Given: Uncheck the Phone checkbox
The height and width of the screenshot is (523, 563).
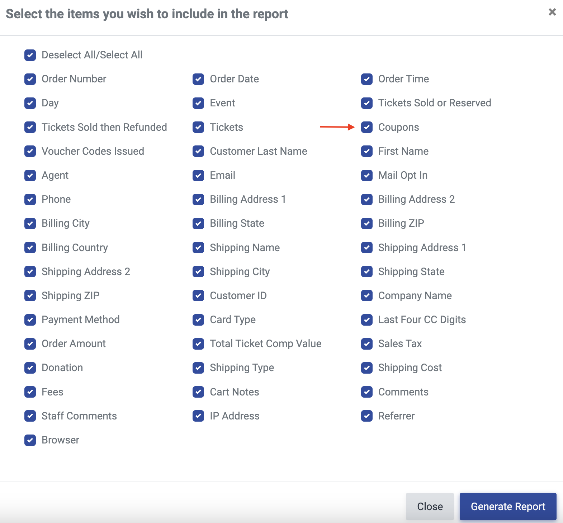Looking at the screenshot, I should pyautogui.click(x=30, y=200).
